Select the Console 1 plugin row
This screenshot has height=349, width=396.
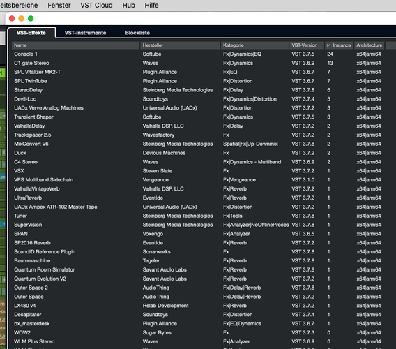(198, 54)
